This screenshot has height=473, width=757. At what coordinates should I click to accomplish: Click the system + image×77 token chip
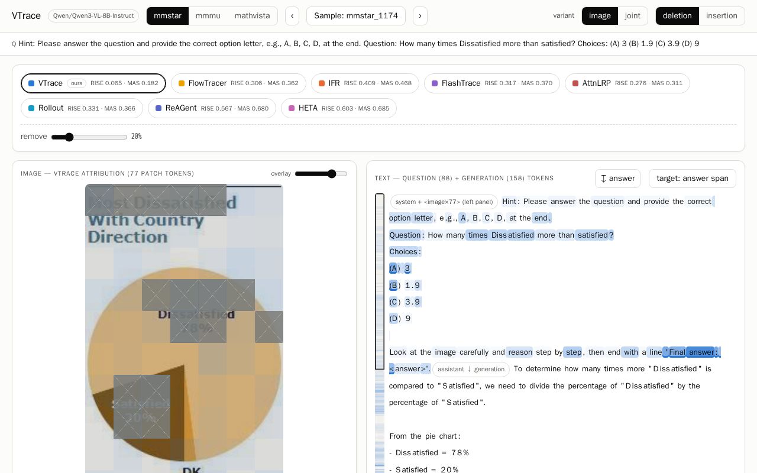(x=444, y=202)
